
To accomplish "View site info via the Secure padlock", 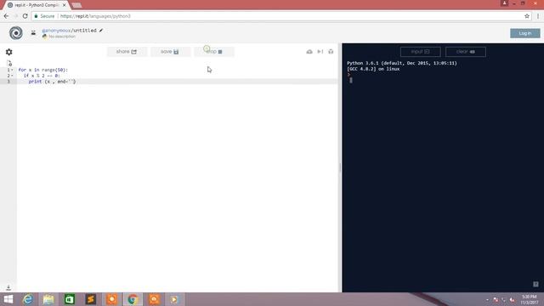I will click(x=36, y=16).
